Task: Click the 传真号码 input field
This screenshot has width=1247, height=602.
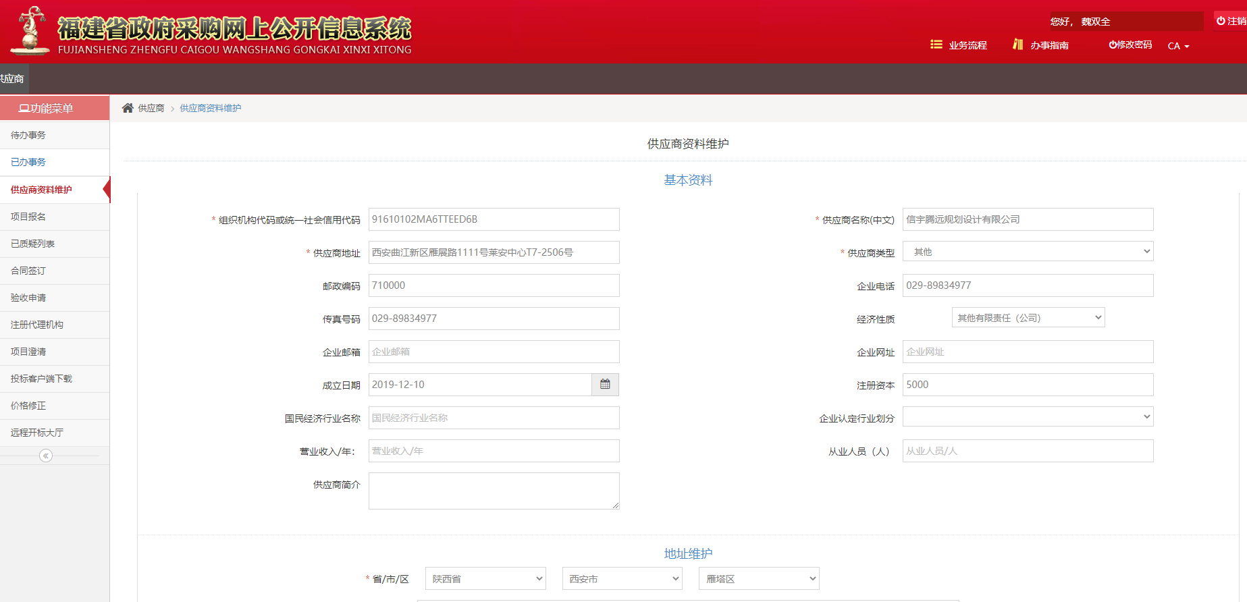Action: click(x=494, y=319)
